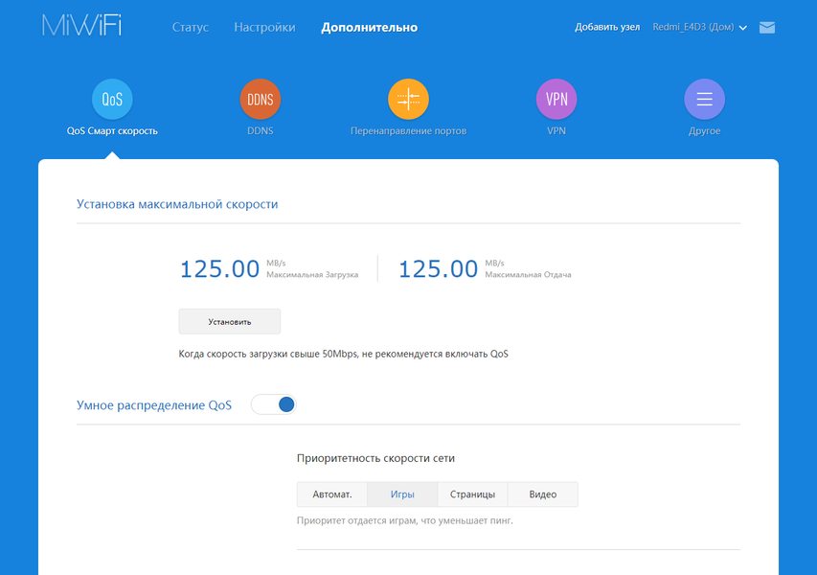Open the orange DDNS icon
The image size is (817, 575).
click(x=260, y=99)
